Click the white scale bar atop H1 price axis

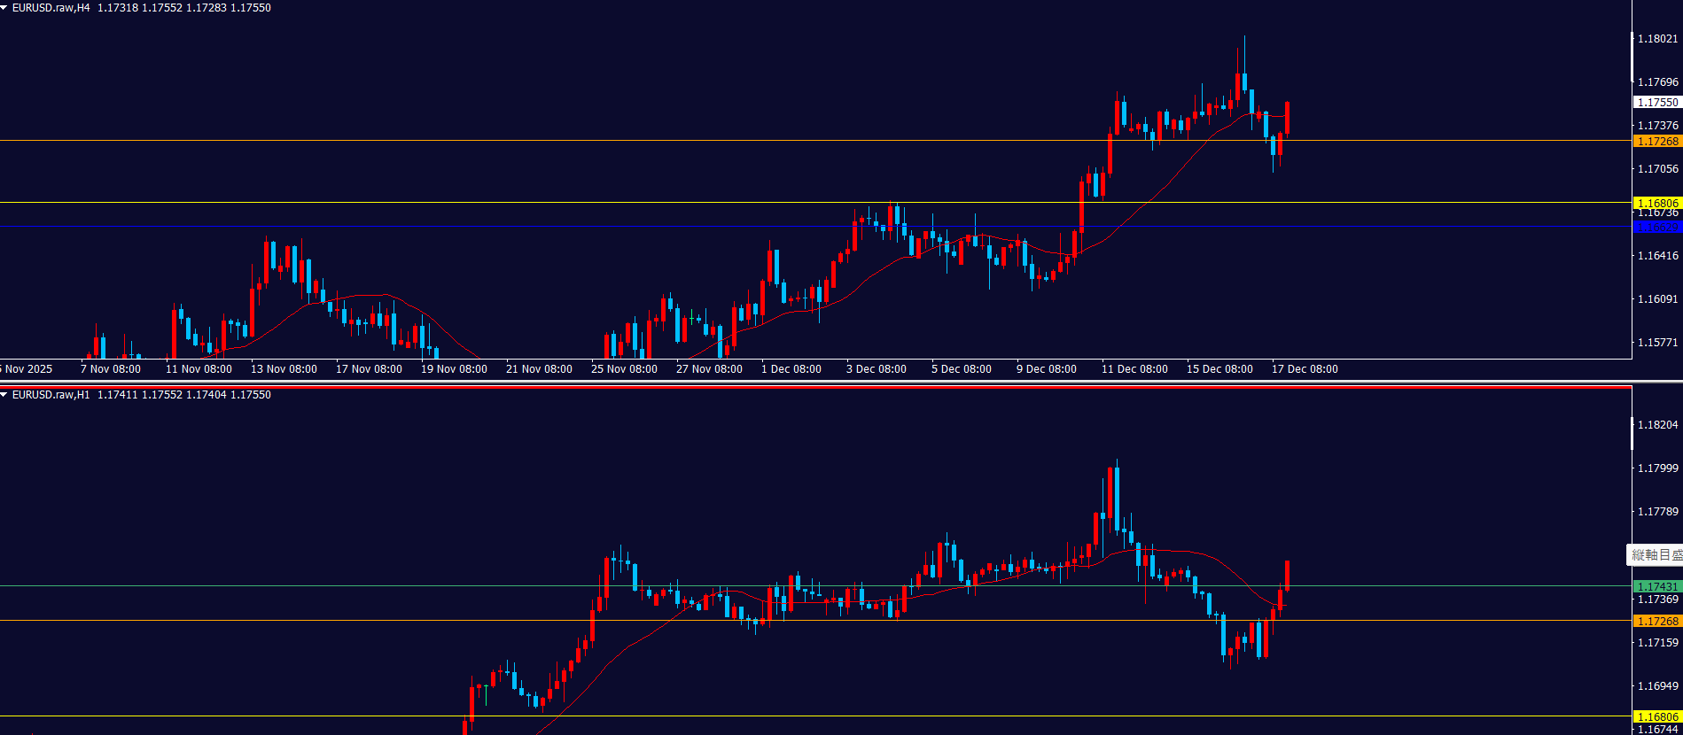(x=1632, y=434)
